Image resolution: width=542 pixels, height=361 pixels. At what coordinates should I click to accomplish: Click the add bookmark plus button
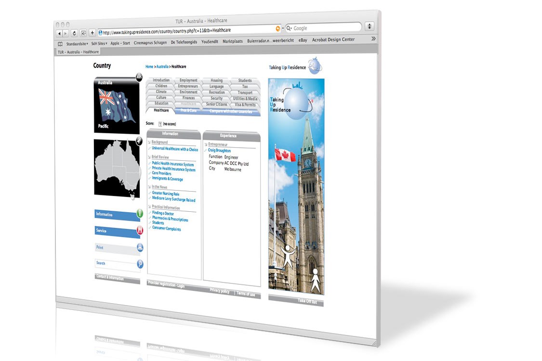[x=92, y=33]
